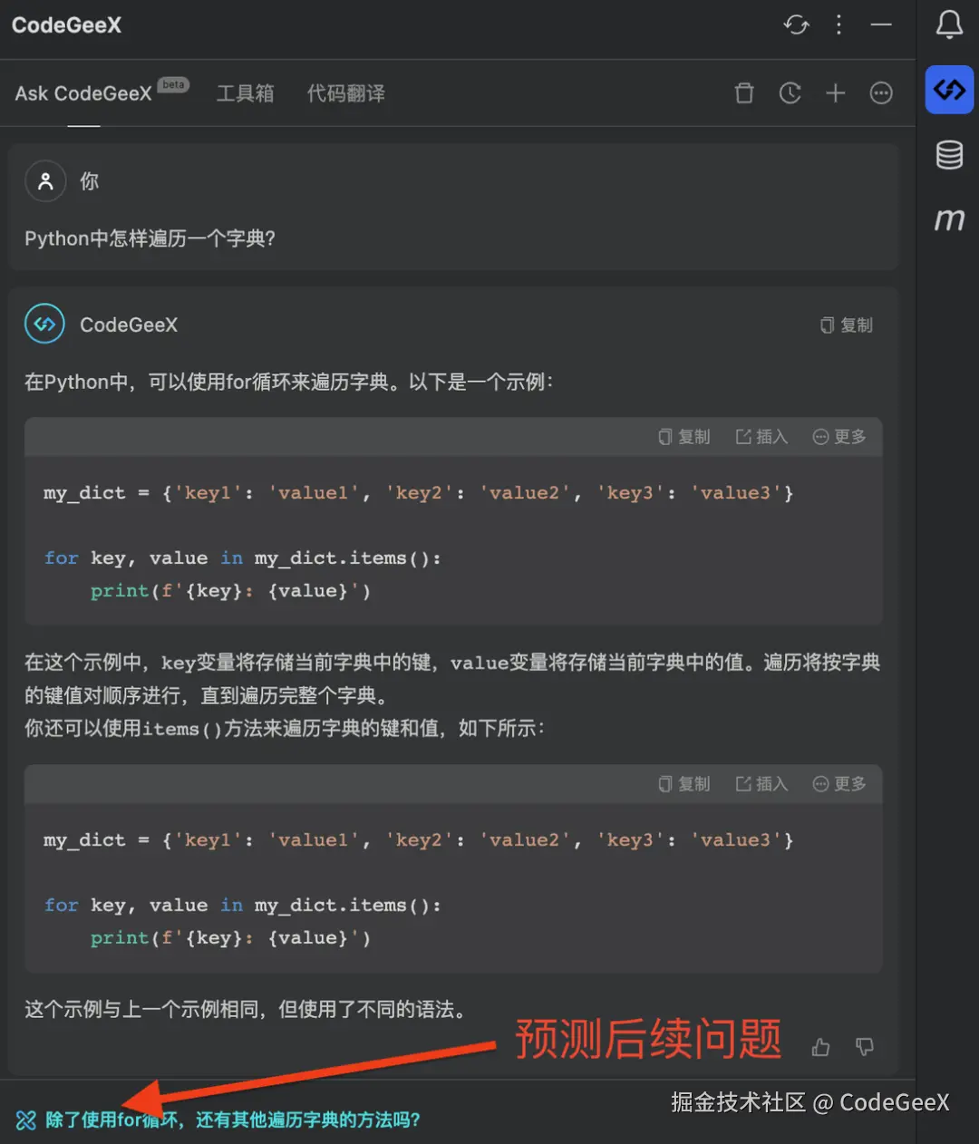Copy the second code block with 复制
The image size is (979, 1144).
[684, 783]
